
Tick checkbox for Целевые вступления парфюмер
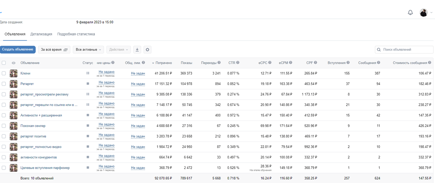click(4, 168)
